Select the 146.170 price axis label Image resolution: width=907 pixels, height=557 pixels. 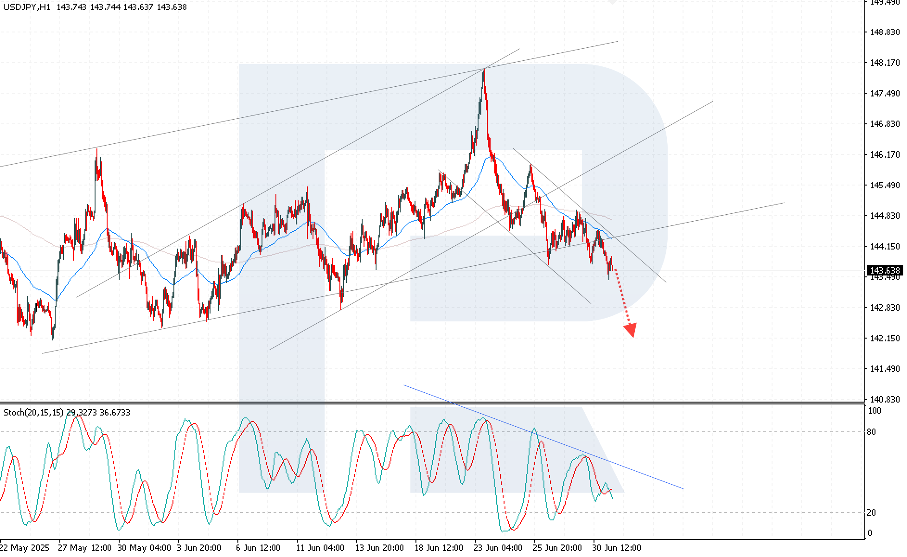coord(885,154)
